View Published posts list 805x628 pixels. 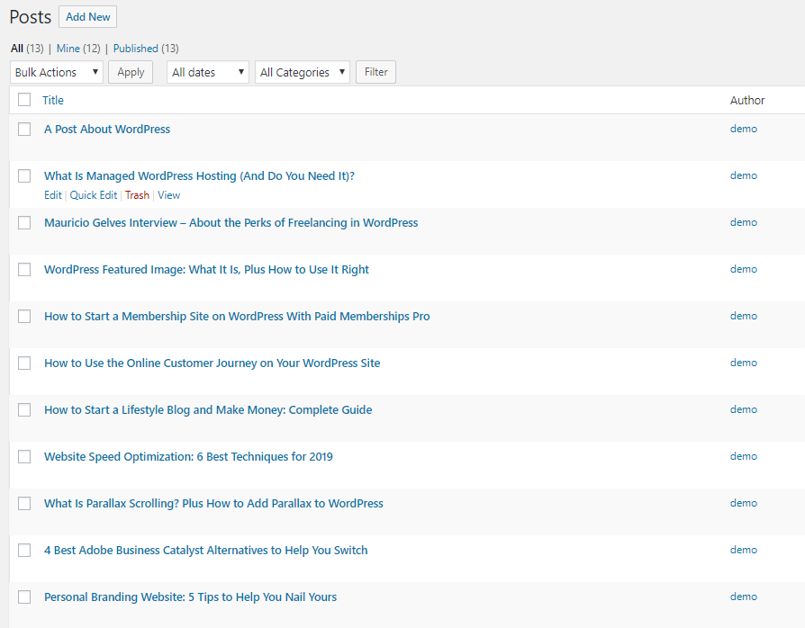(x=135, y=48)
